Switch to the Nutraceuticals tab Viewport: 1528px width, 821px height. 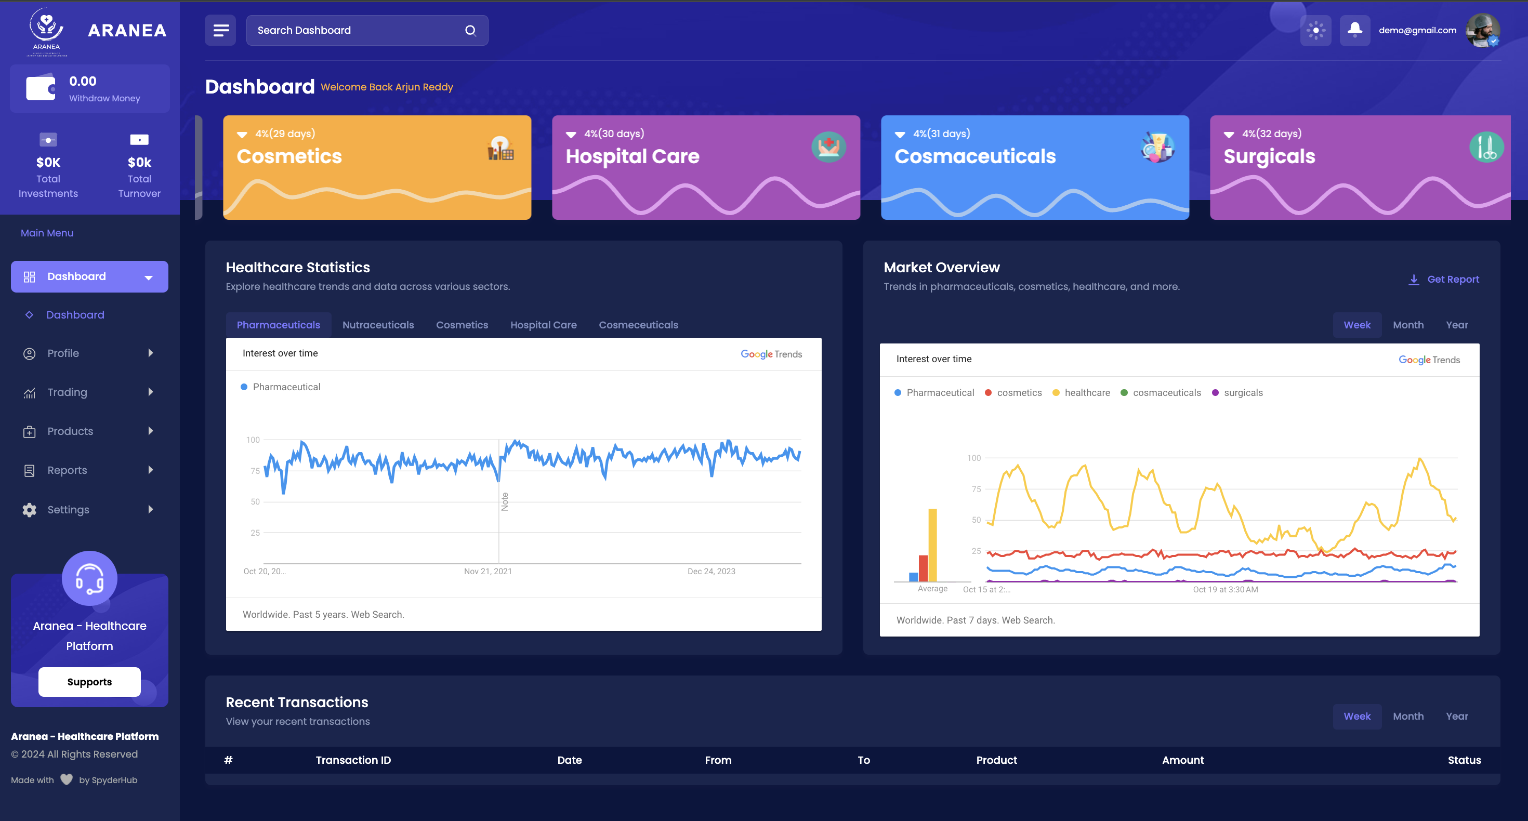click(378, 325)
